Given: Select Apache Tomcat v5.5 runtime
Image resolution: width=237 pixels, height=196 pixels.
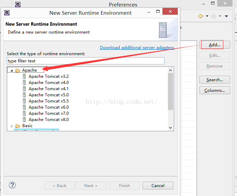Looking at the screenshot, I should 49,101.
